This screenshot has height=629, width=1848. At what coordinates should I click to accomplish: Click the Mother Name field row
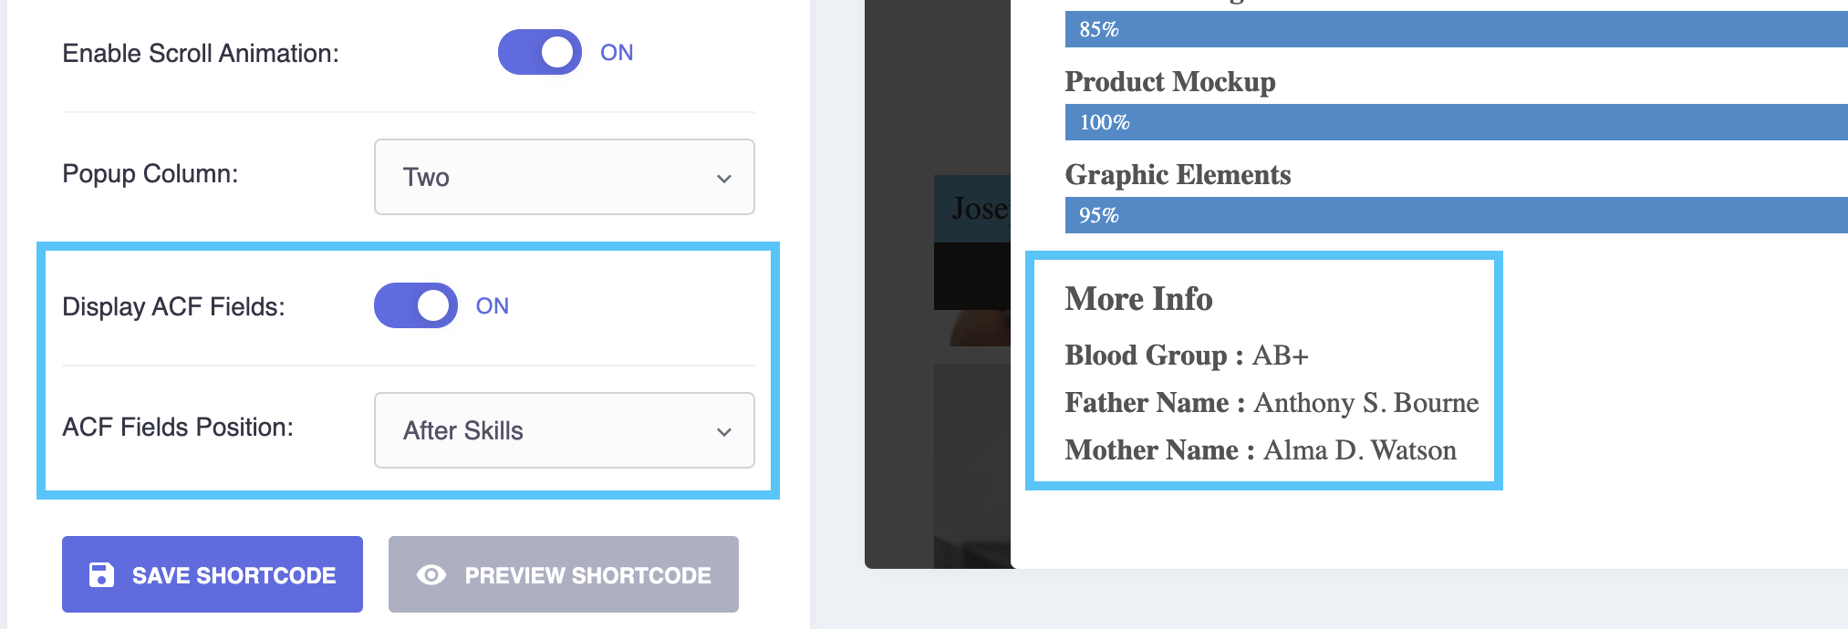(x=1261, y=450)
